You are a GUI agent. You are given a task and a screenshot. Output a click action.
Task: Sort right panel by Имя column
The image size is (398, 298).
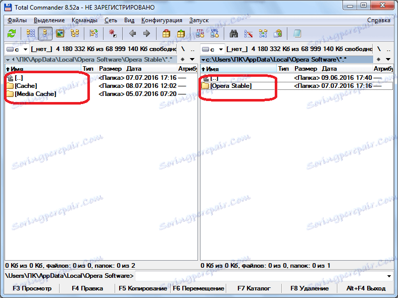[238, 69]
